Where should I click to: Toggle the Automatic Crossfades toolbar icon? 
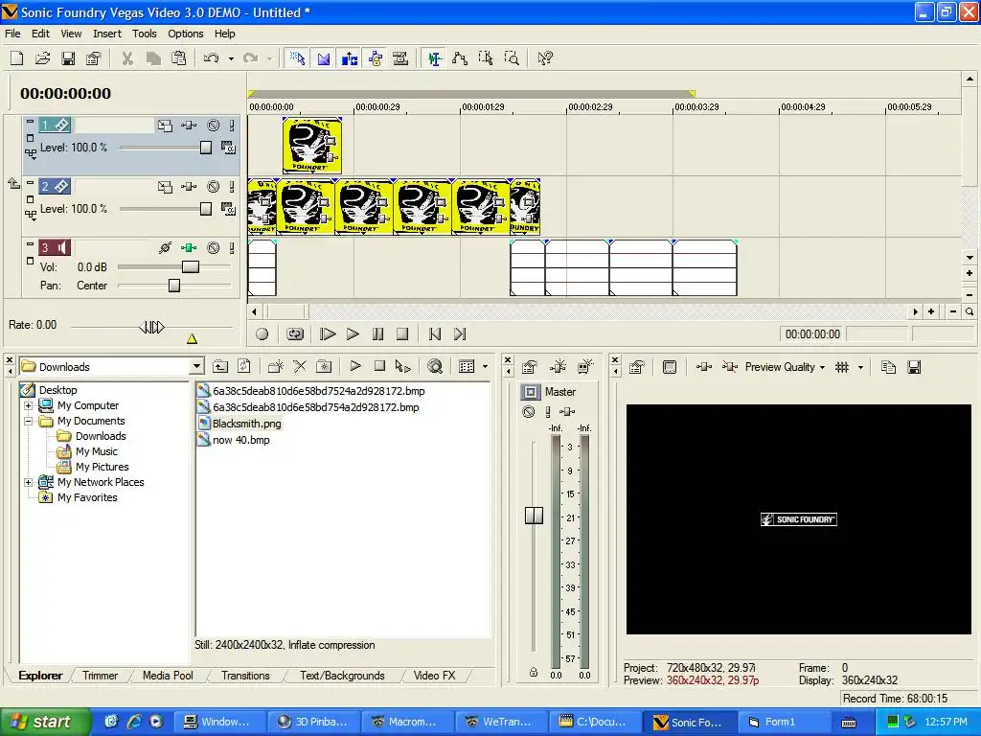point(324,58)
